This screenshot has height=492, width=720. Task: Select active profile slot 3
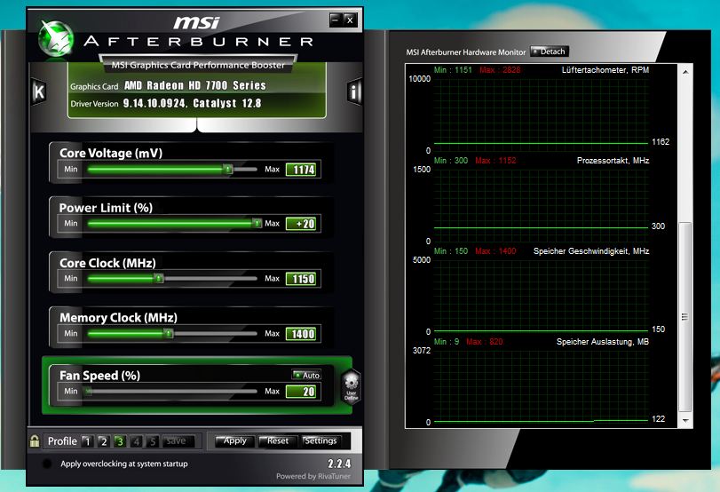click(120, 441)
